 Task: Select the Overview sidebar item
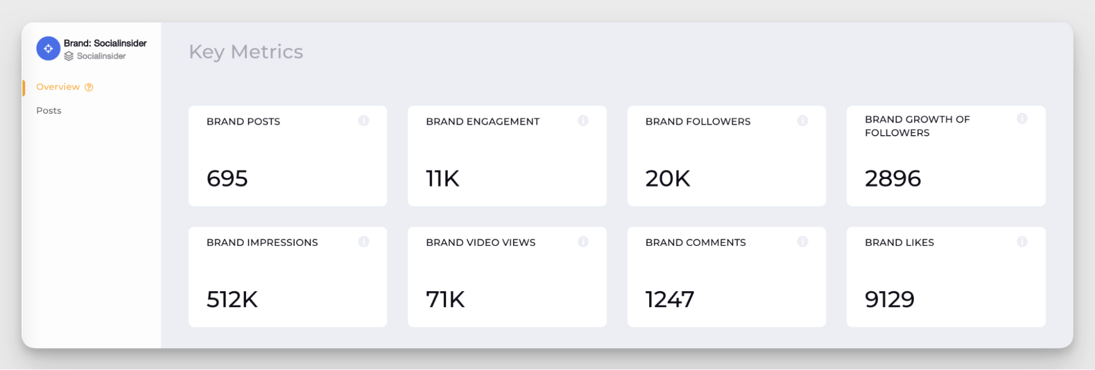click(58, 87)
